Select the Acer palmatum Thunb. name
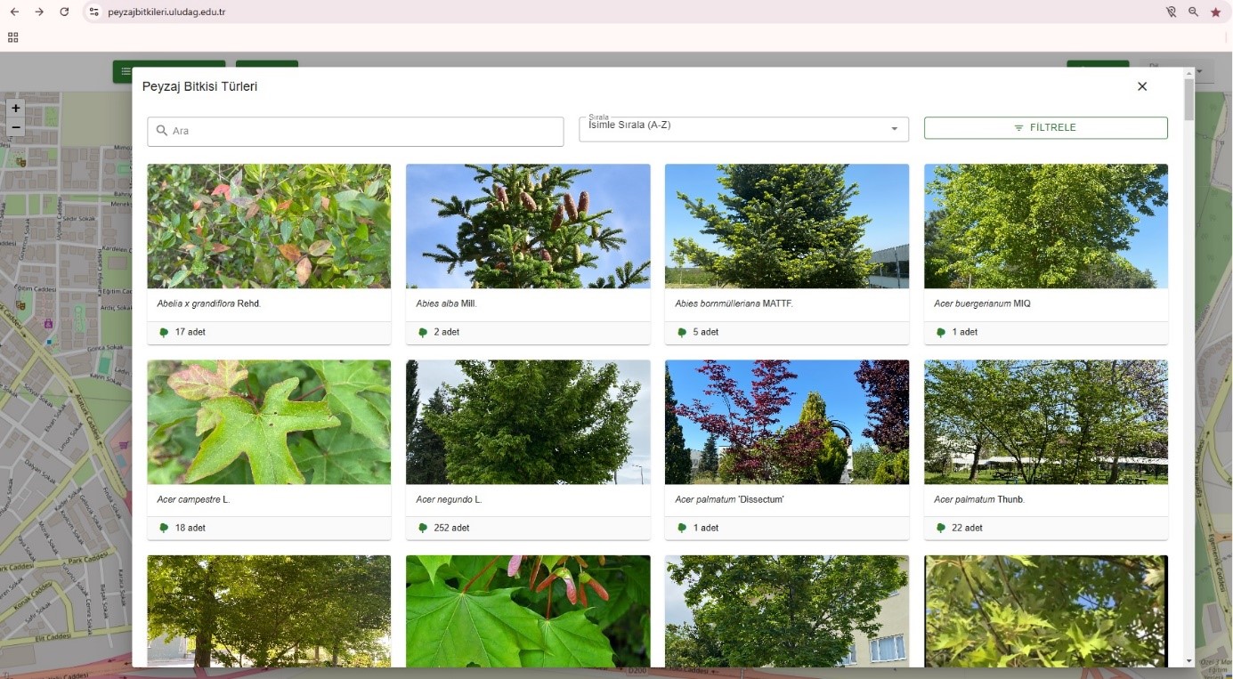 coord(979,499)
